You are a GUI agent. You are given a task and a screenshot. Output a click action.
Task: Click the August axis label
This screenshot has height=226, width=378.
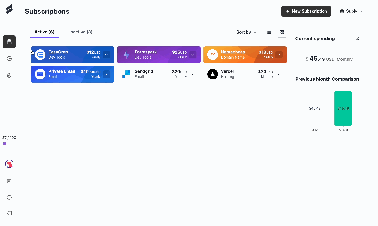[x=343, y=130]
